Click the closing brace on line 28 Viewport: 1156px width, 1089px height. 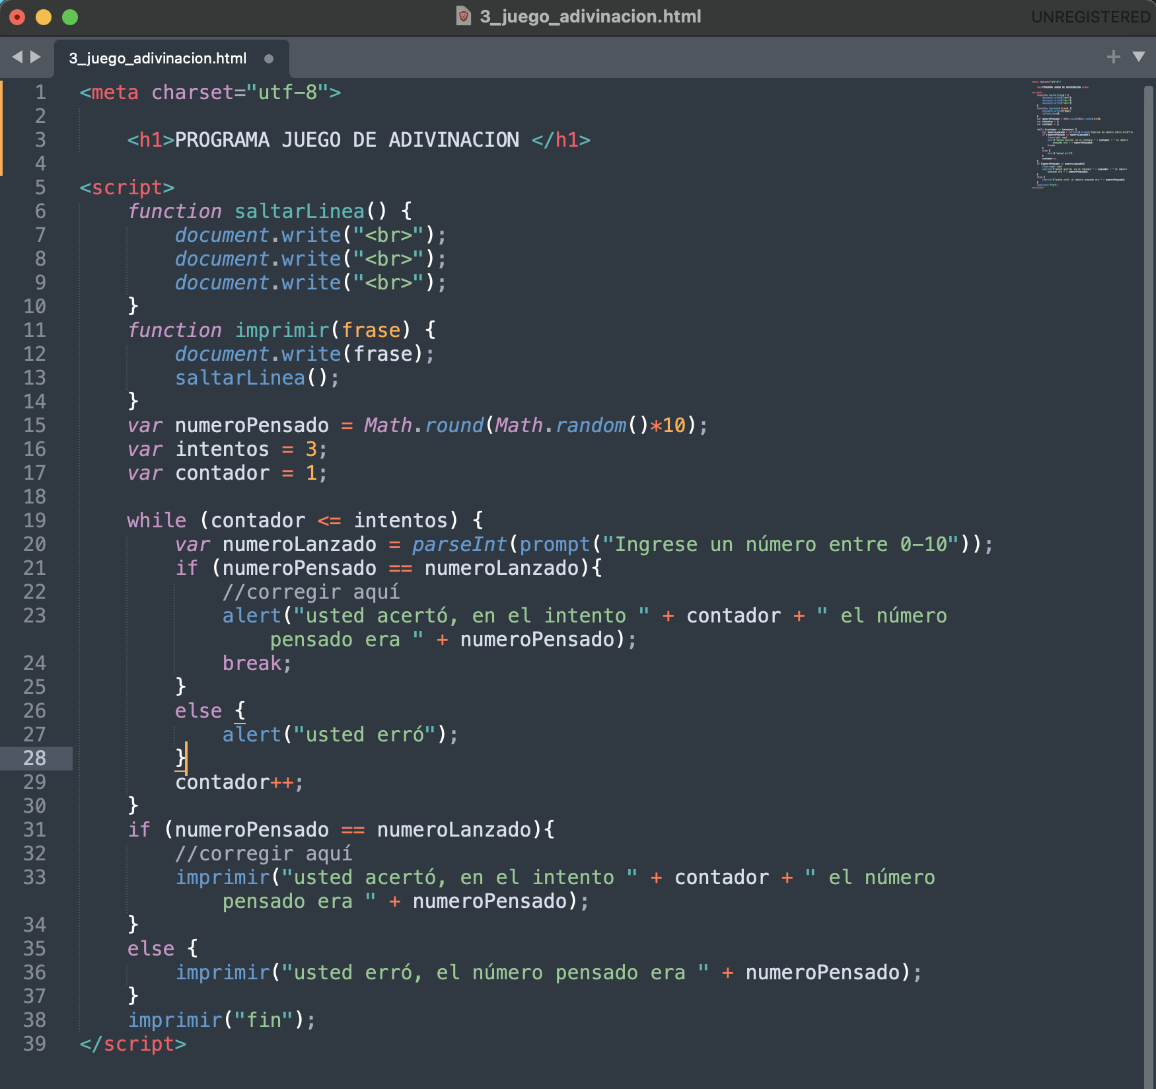[x=180, y=759]
